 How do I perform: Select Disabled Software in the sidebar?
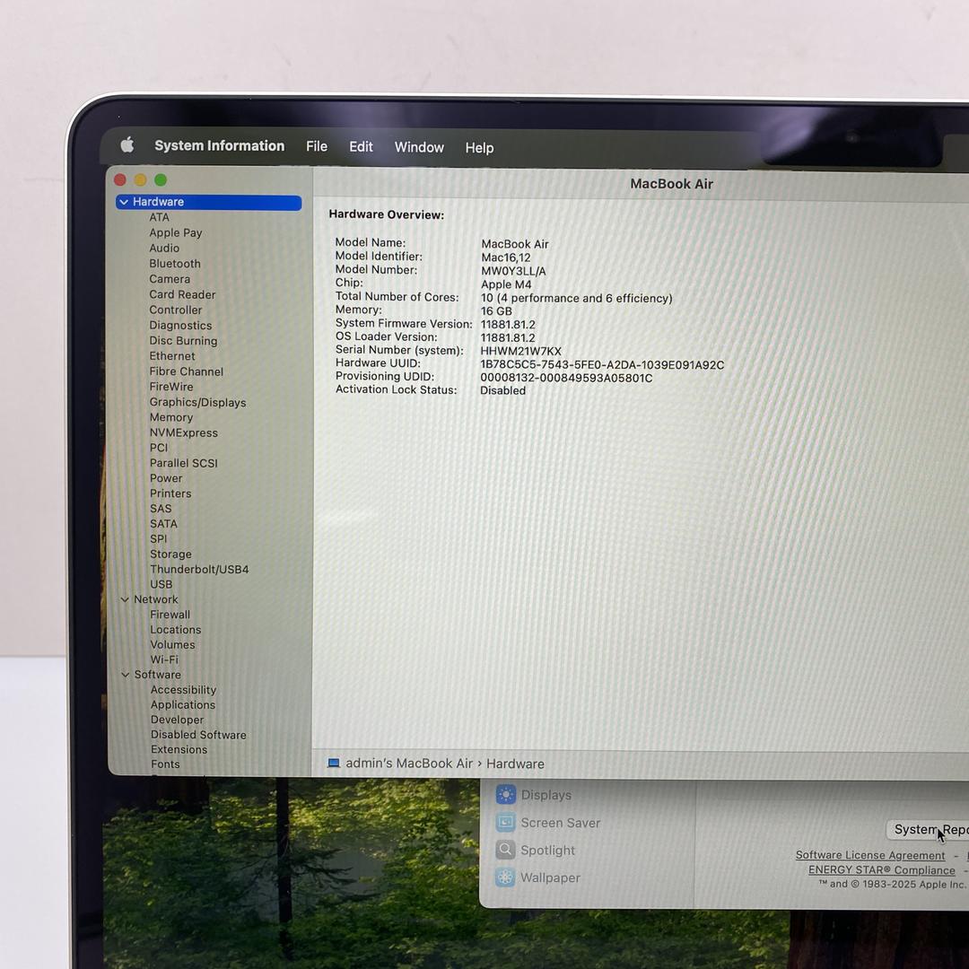tap(198, 735)
